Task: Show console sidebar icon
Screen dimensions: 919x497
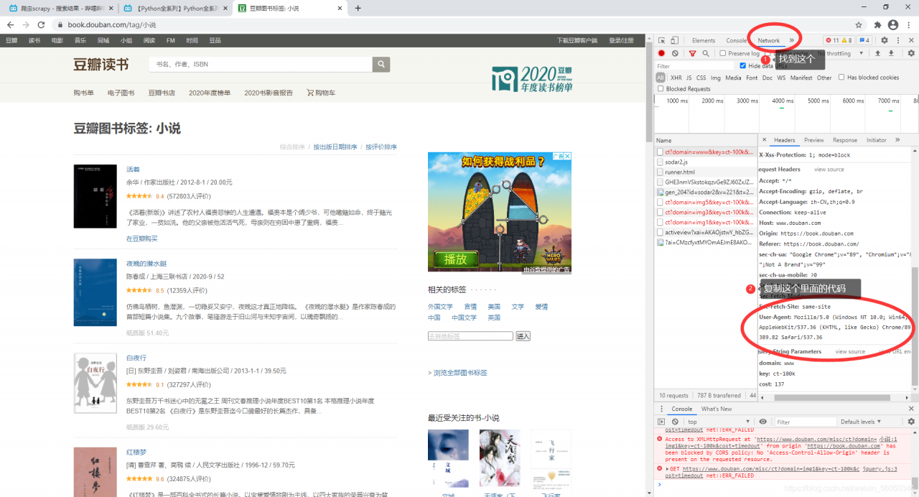Action: click(661, 422)
